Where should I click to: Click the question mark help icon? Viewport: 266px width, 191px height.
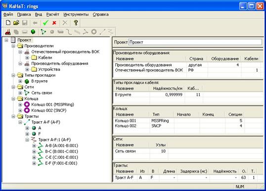coord(76,23)
